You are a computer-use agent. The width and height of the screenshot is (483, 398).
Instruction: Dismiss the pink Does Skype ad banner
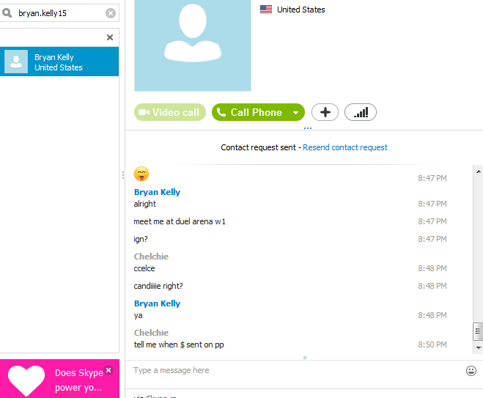(108, 370)
